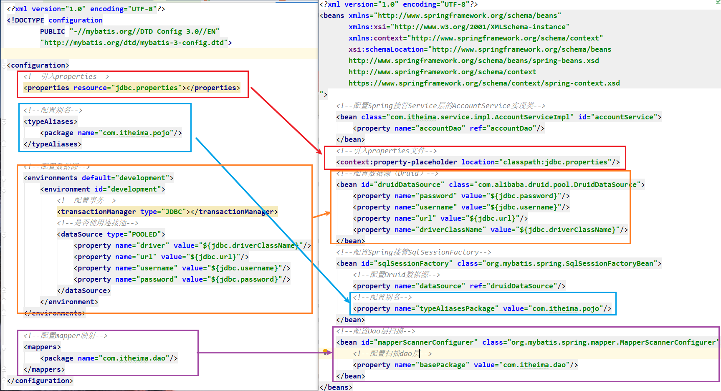This screenshot has height=391, width=721.
Task: Fold the block at closing typeAliases tag
Action: (x=4, y=144)
